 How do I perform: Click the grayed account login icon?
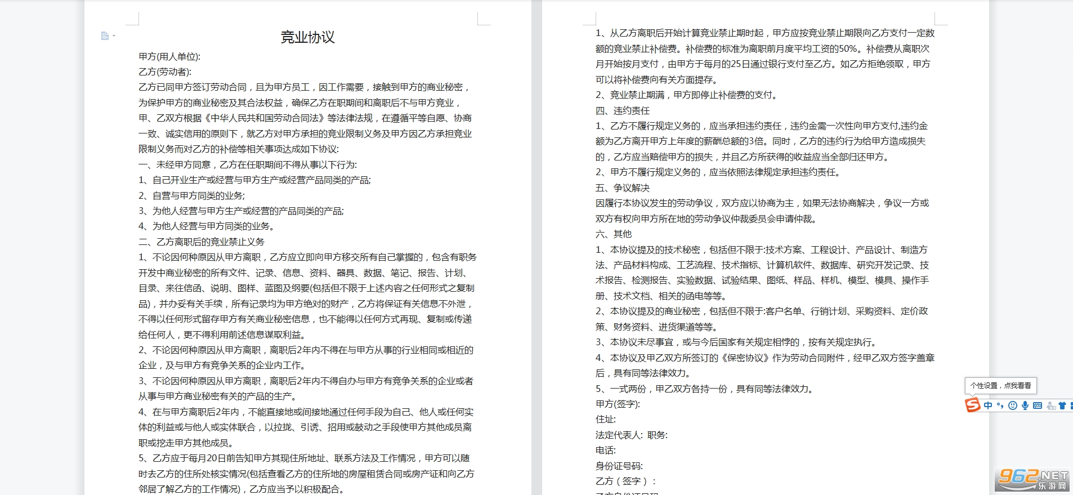point(1051,406)
